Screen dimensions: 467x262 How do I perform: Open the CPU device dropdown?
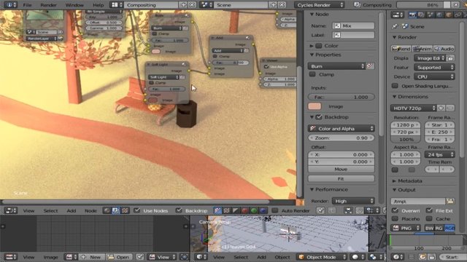[x=434, y=76]
